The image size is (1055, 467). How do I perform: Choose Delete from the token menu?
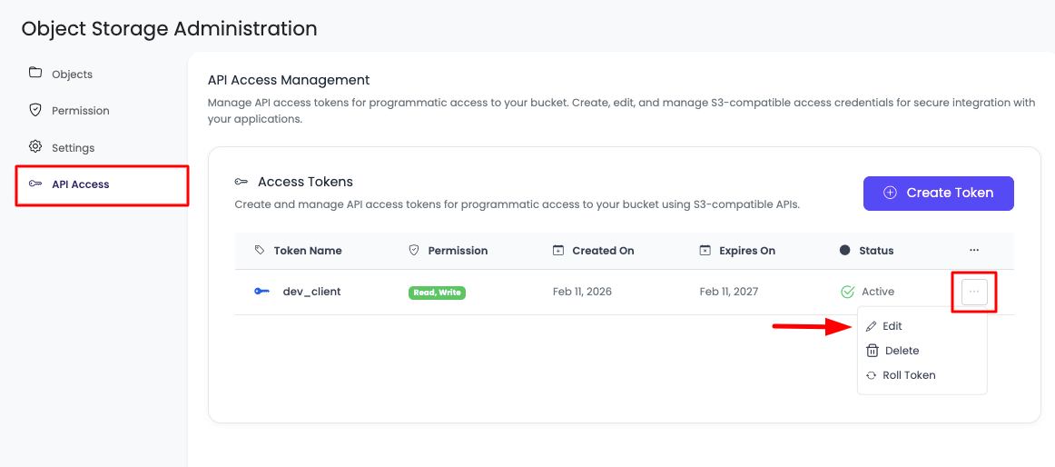coord(902,351)
